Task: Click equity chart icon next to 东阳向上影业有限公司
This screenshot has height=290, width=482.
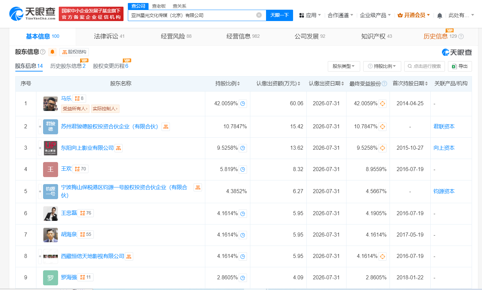Action: point(118,148)
